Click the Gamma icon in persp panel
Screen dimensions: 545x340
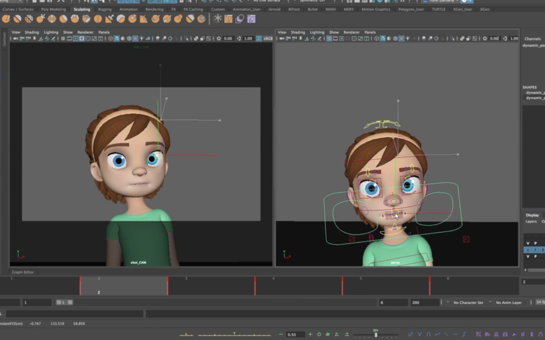pos(505,38)
